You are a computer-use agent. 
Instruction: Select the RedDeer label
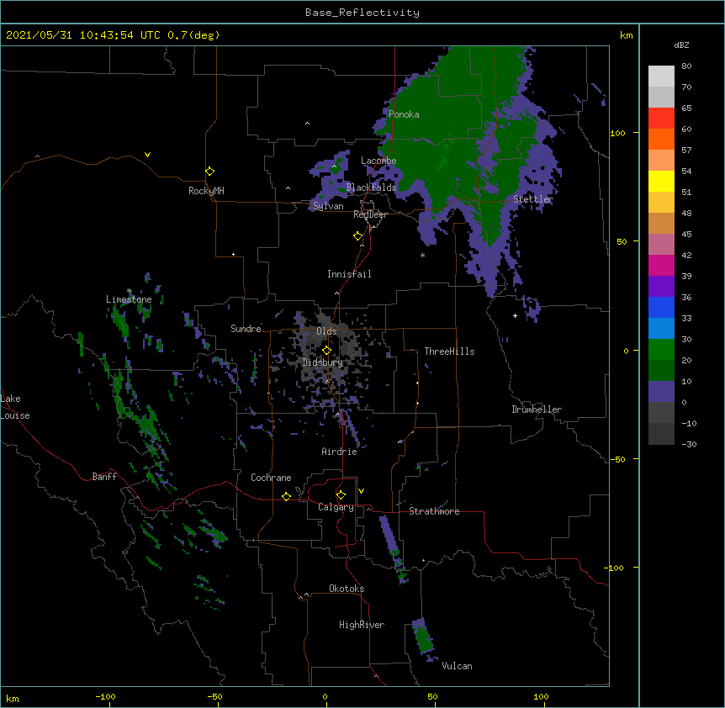pyautogui.click(x=370, y=214)
